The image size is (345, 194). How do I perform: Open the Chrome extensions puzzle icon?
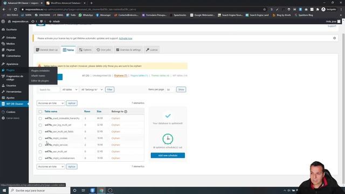318,10
